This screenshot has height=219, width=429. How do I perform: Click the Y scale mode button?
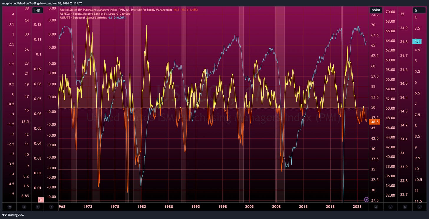tap(38, 207)
